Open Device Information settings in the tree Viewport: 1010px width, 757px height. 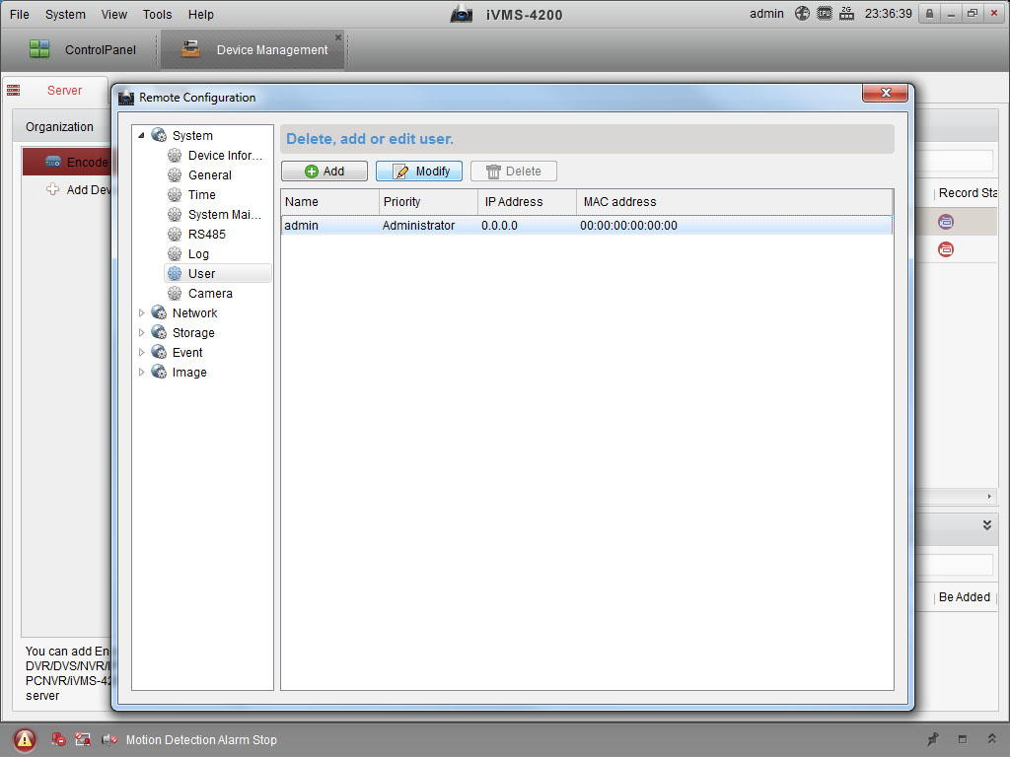point(225,155)
